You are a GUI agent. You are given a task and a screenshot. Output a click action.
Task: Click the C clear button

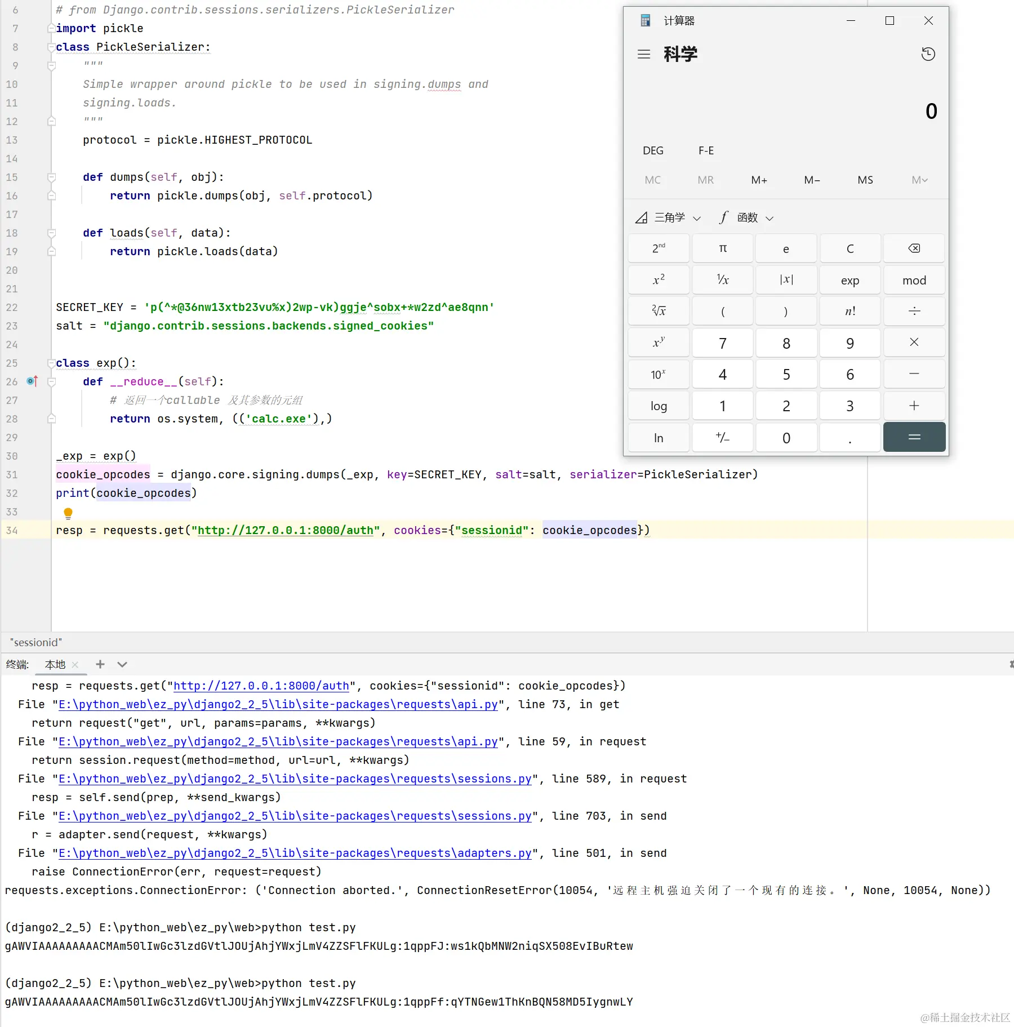[850, 248]
